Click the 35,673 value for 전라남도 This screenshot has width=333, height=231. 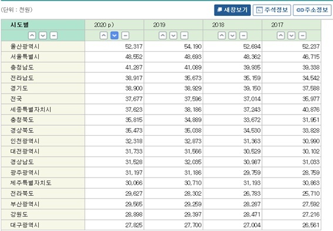click(193, 78)
